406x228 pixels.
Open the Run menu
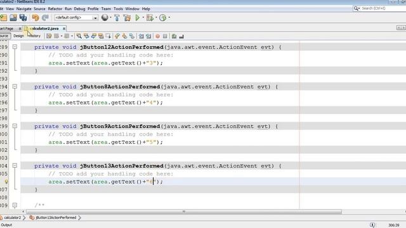[68, 8]
